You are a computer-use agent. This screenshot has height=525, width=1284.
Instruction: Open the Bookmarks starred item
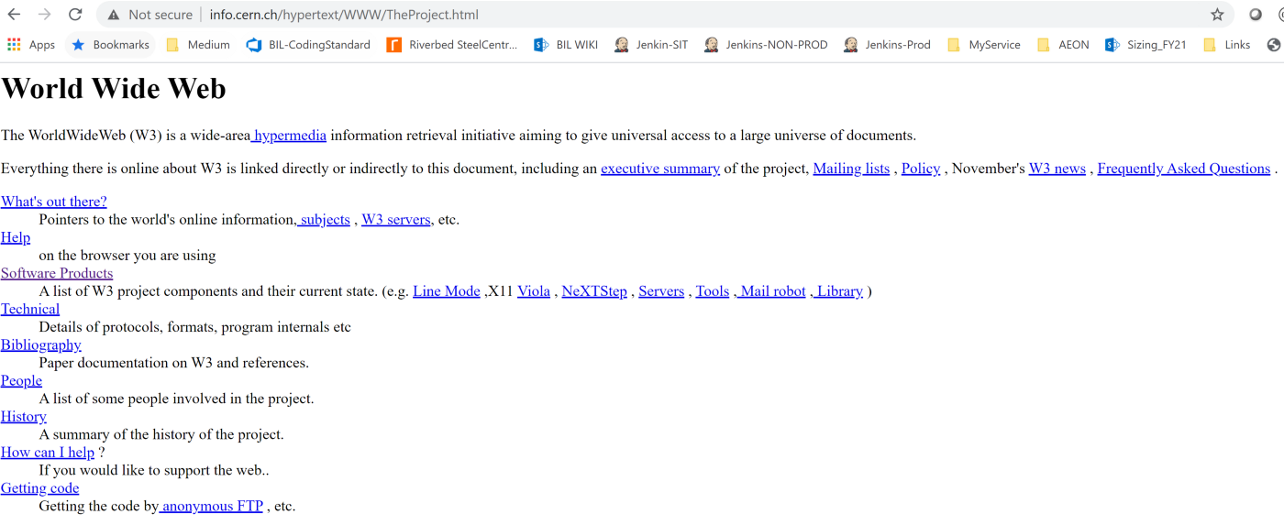click(111, 45)
